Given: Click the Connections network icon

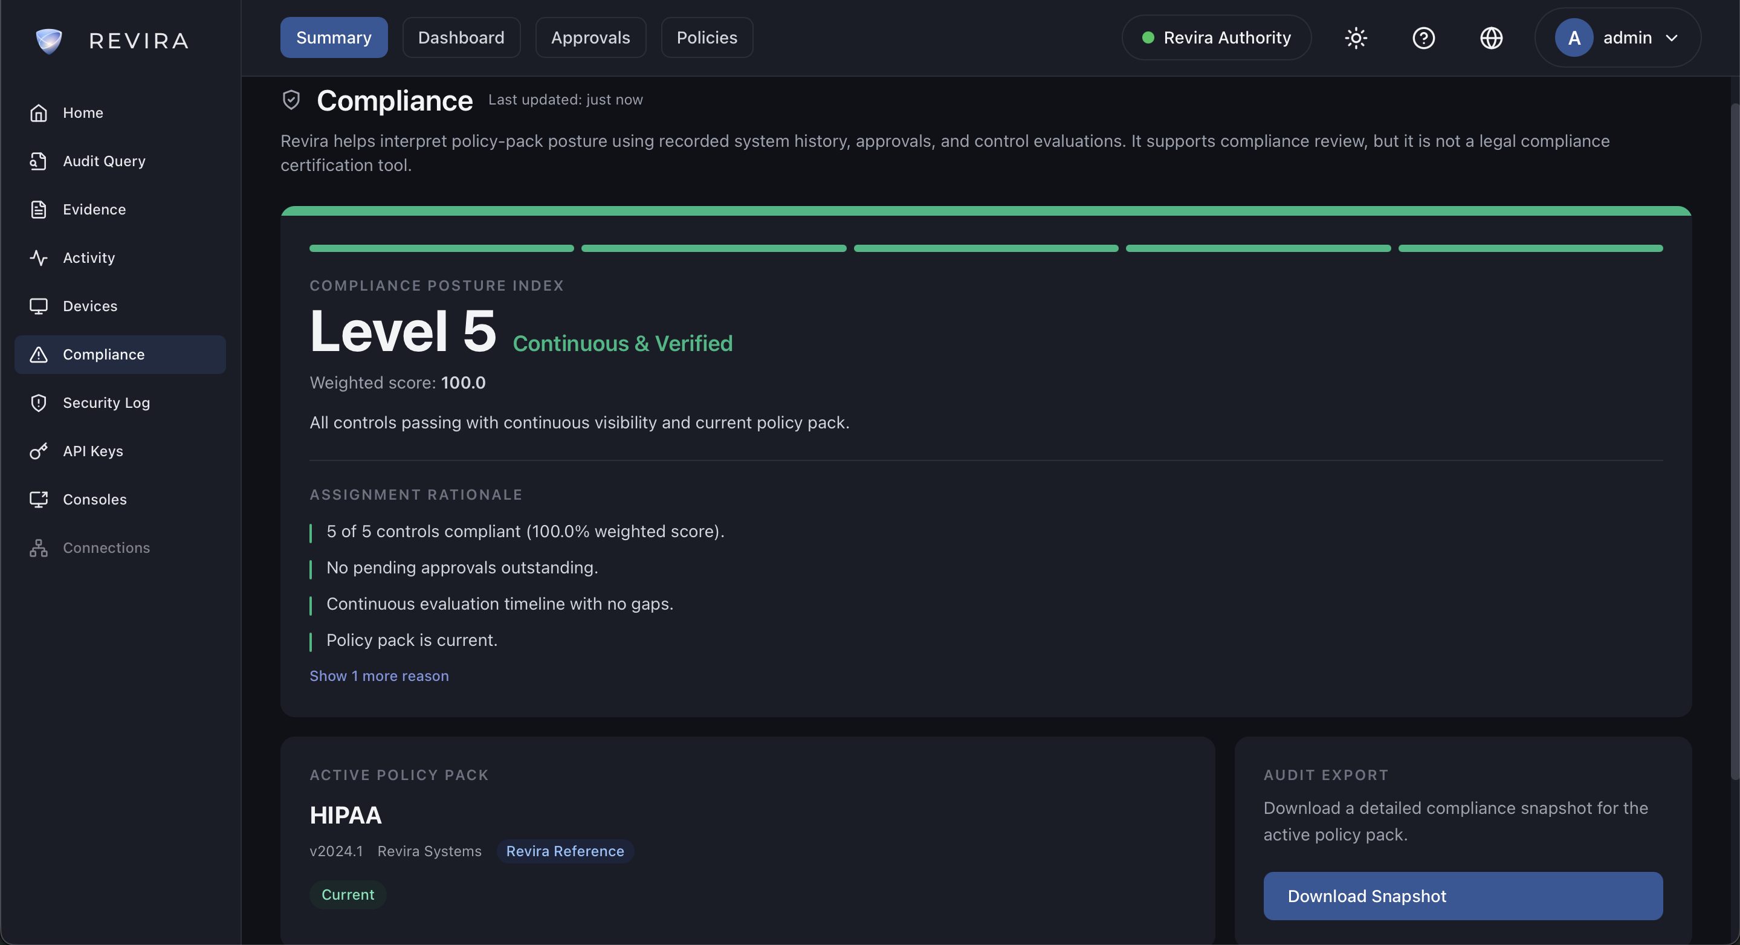Looking at the screenshot, I should click(x=39, y=548).
